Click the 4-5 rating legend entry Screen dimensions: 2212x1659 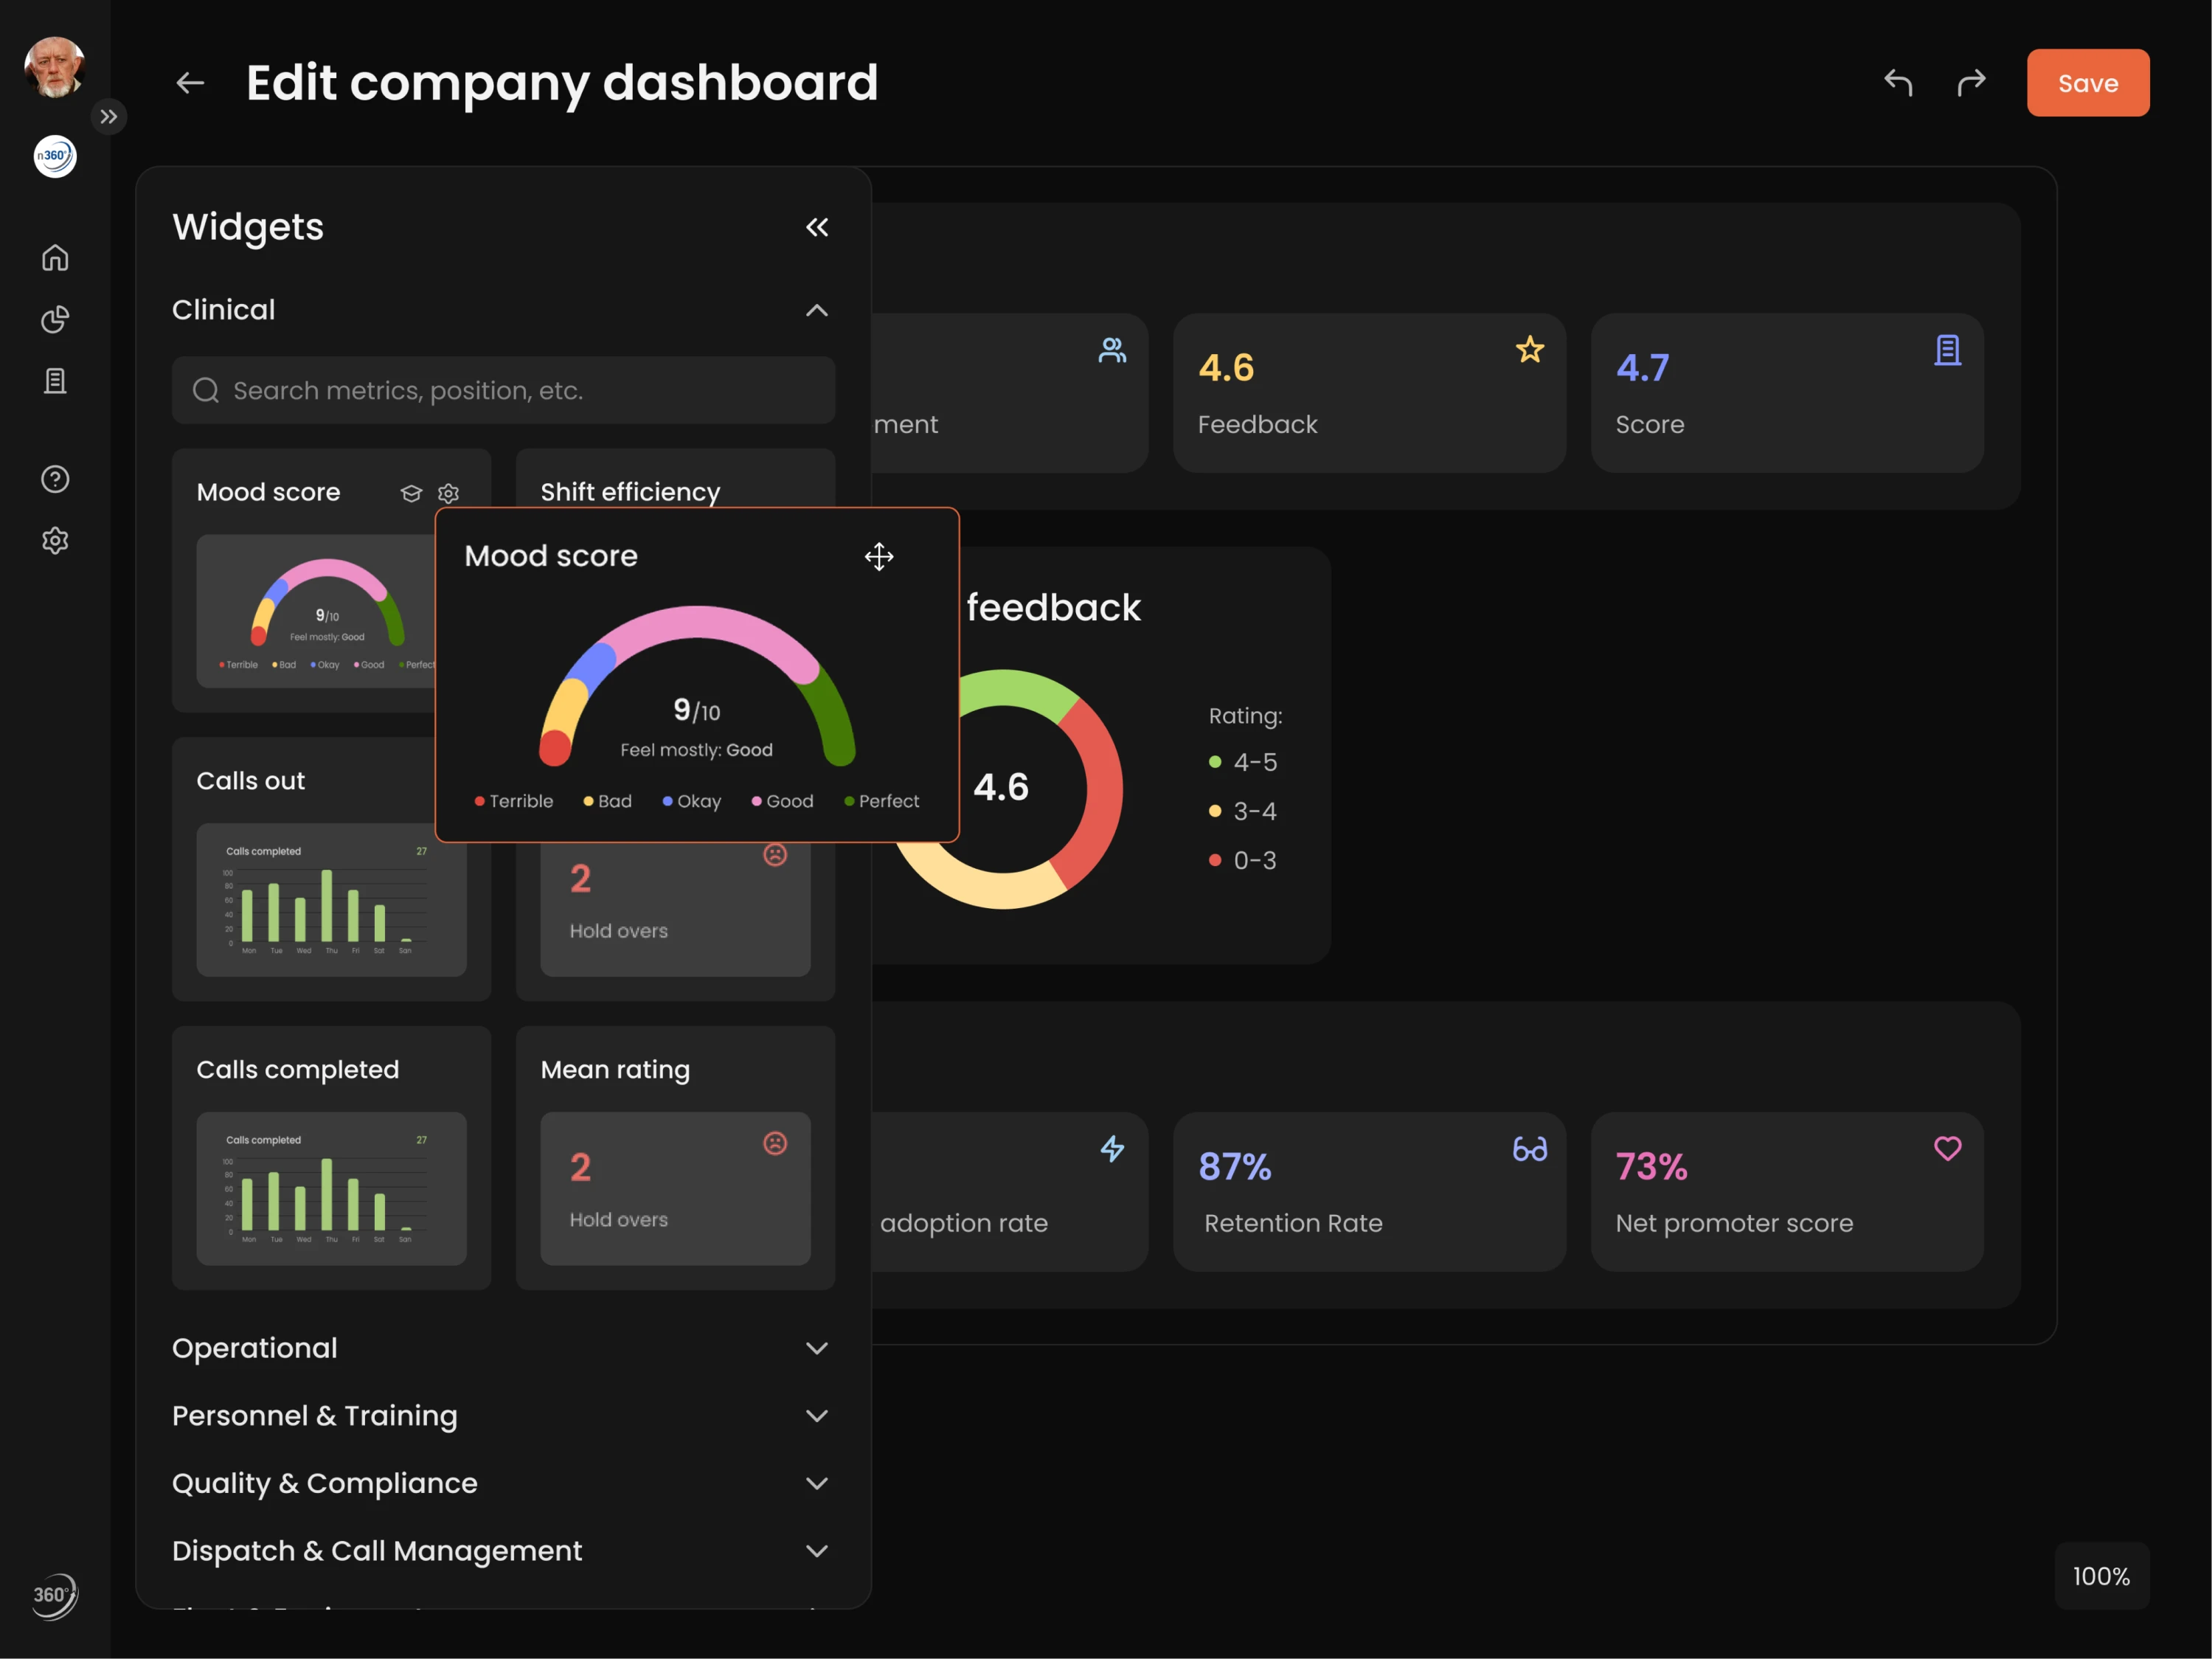[x=1243, y=762]
